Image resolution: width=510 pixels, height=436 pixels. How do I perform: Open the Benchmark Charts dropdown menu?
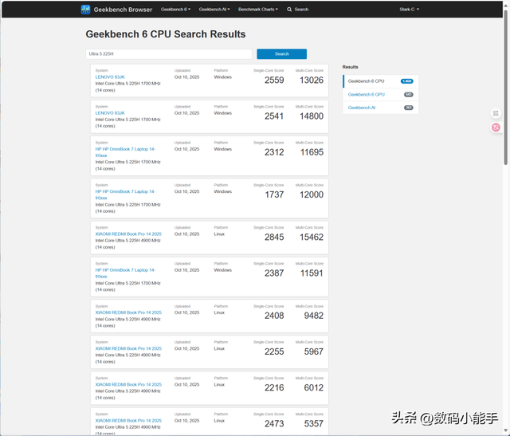coord(258,10)
